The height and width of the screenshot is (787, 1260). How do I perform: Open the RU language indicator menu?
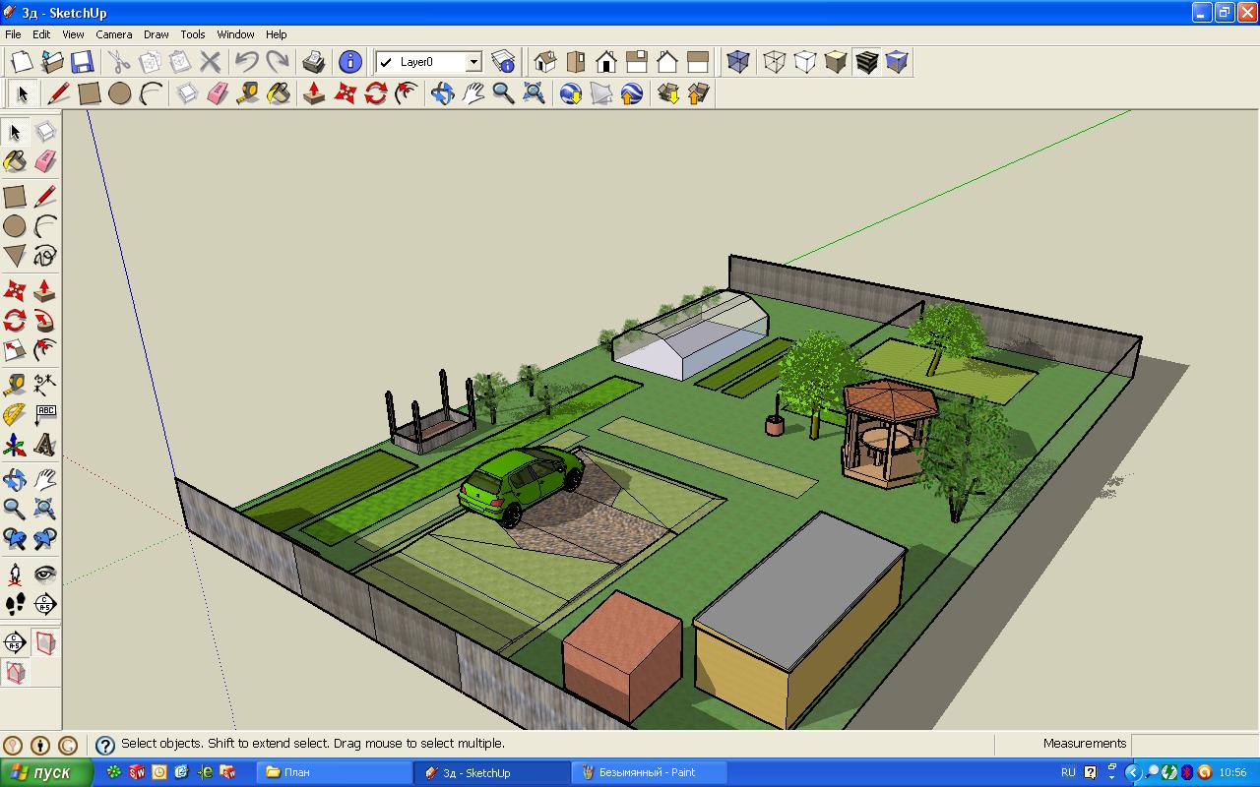[1068, 772]
